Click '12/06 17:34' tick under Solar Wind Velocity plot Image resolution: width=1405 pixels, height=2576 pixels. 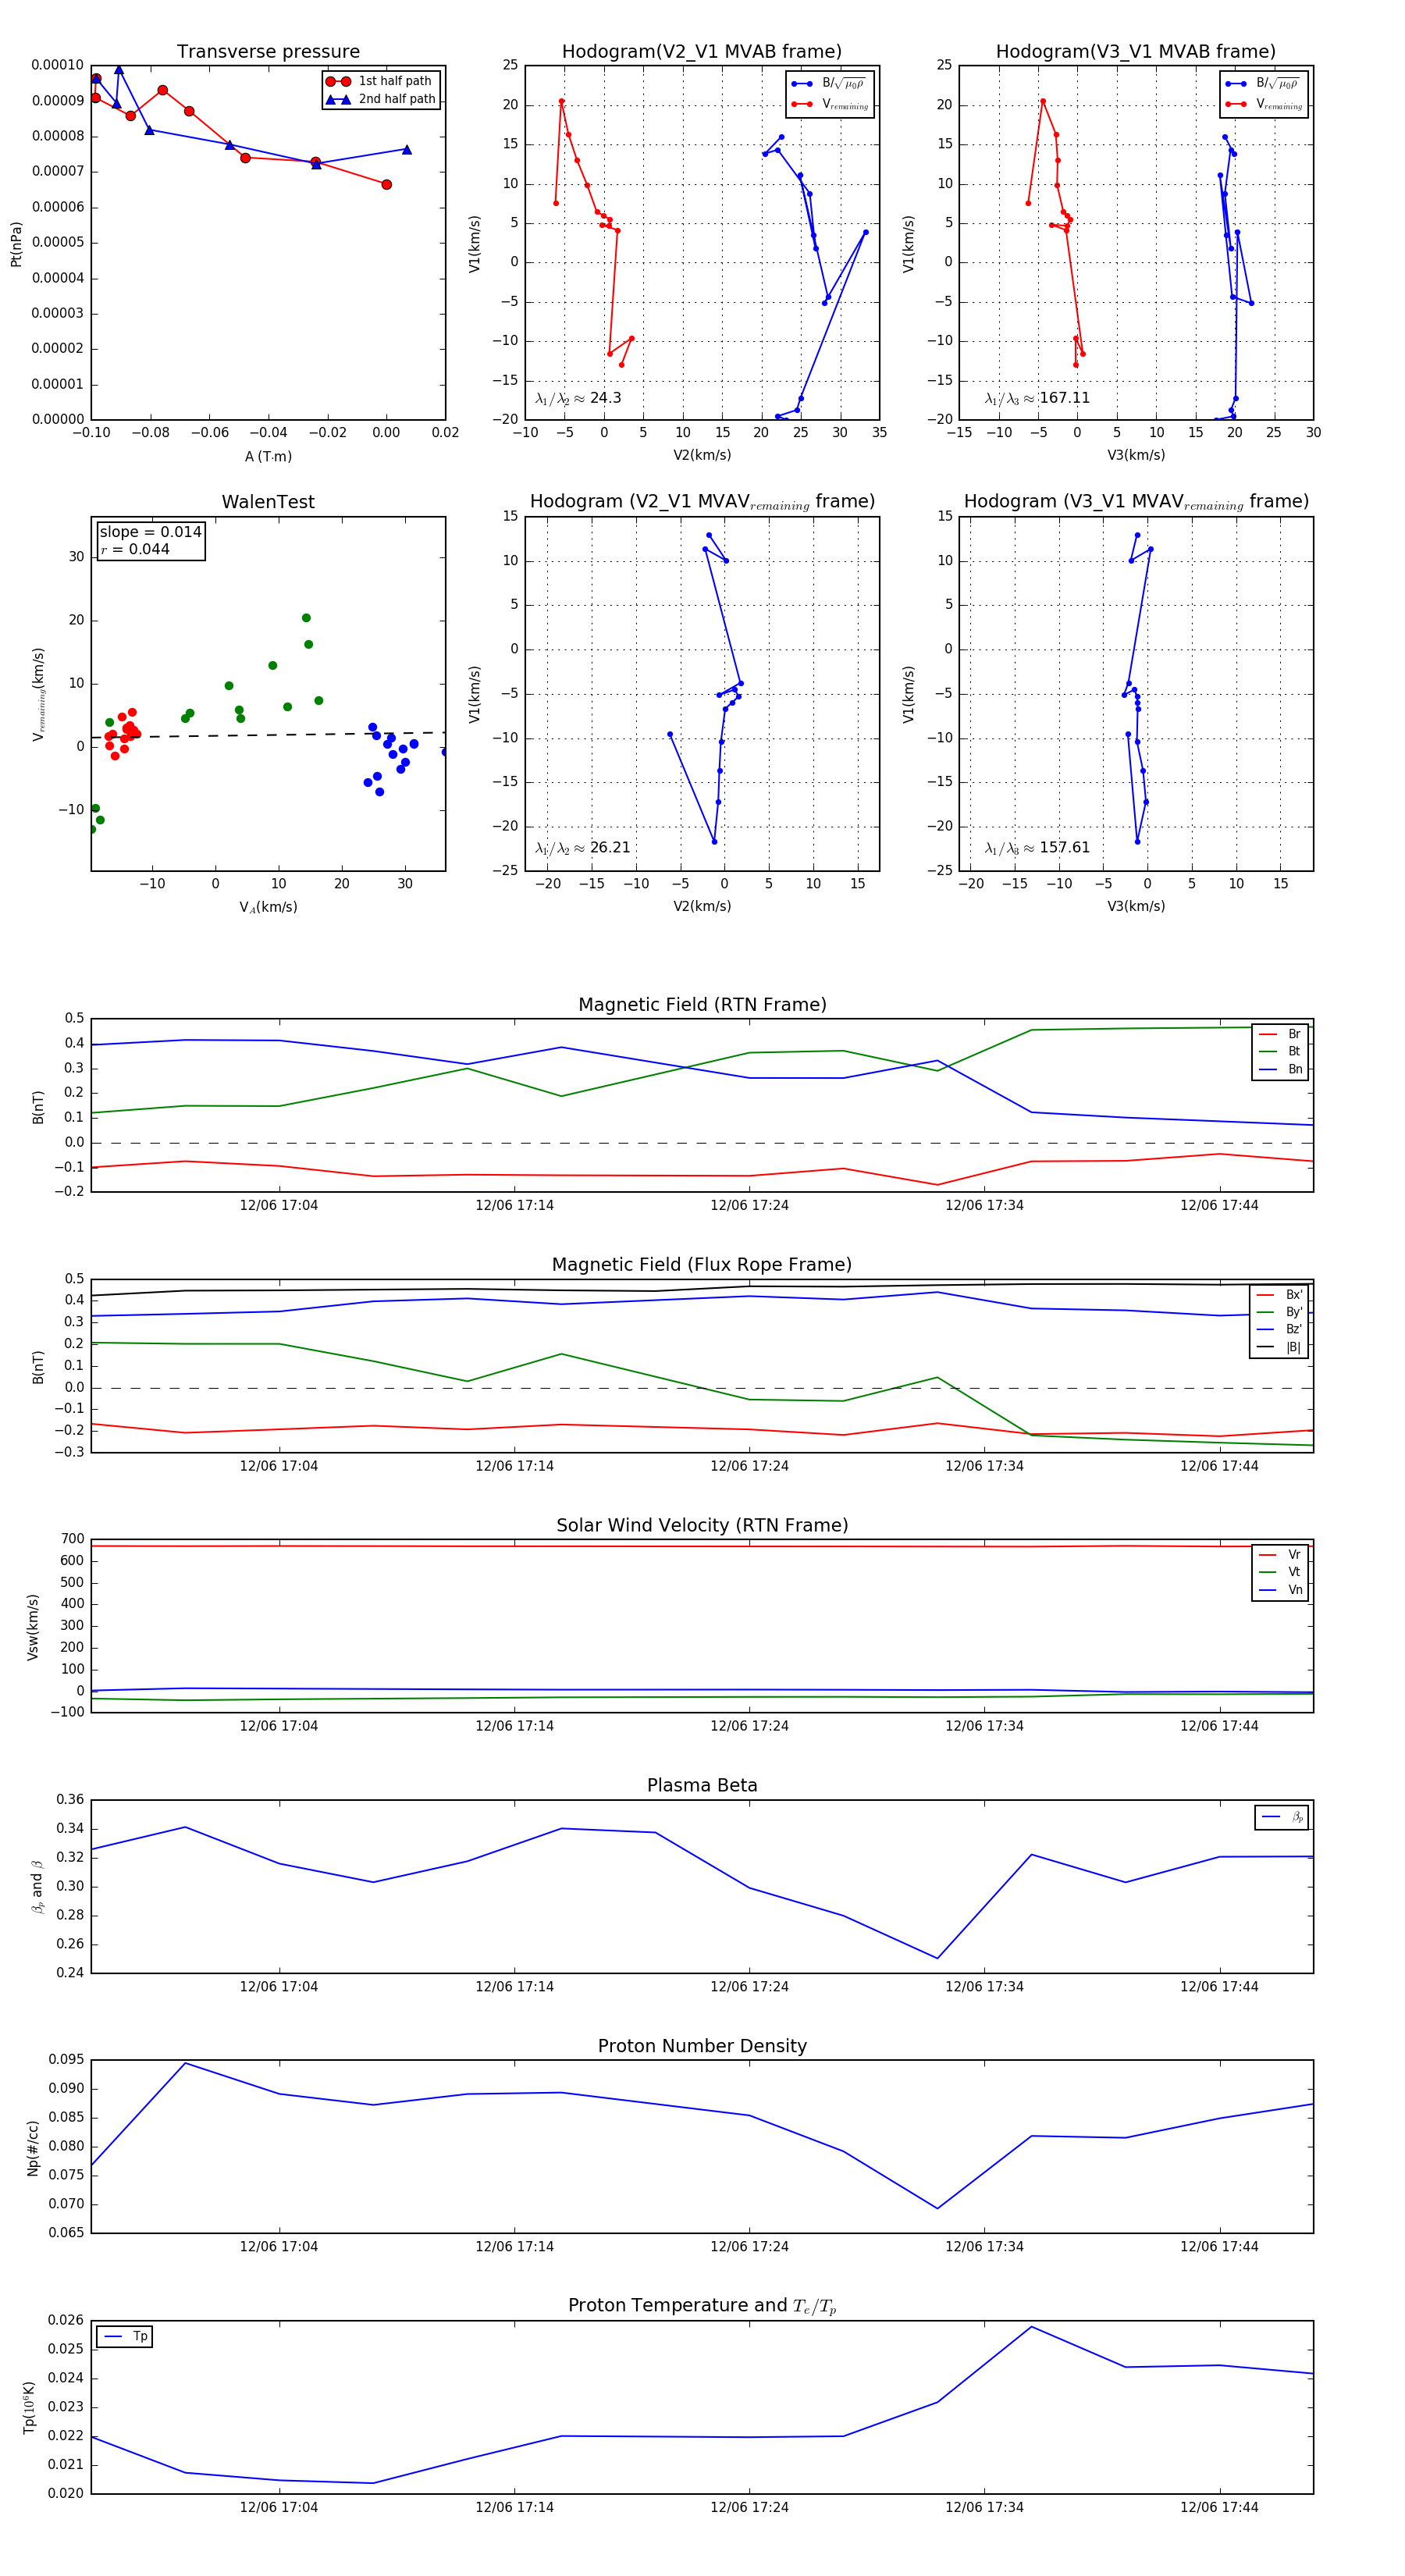tap(984, 1726)
